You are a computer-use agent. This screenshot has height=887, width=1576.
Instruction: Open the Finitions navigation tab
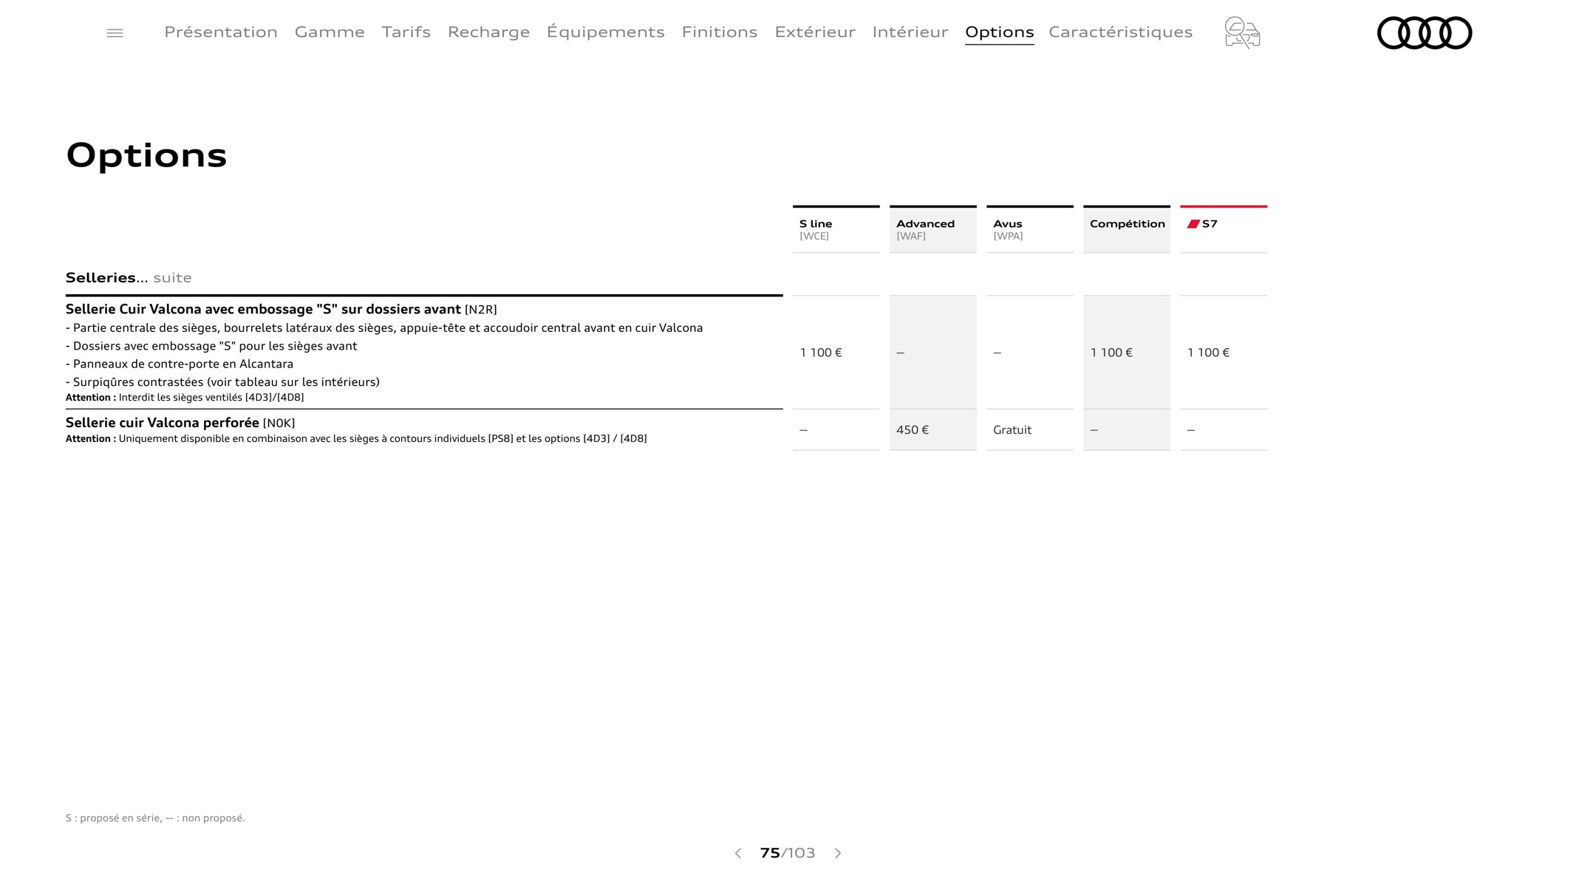[719, 30]
